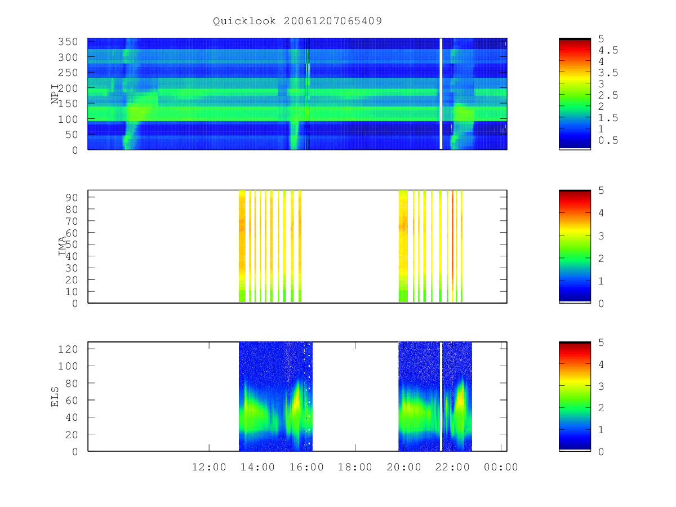This screenshot has width=676, height=507.
Task: Click the NPI panel color scale bar
Action: (575, 94)
